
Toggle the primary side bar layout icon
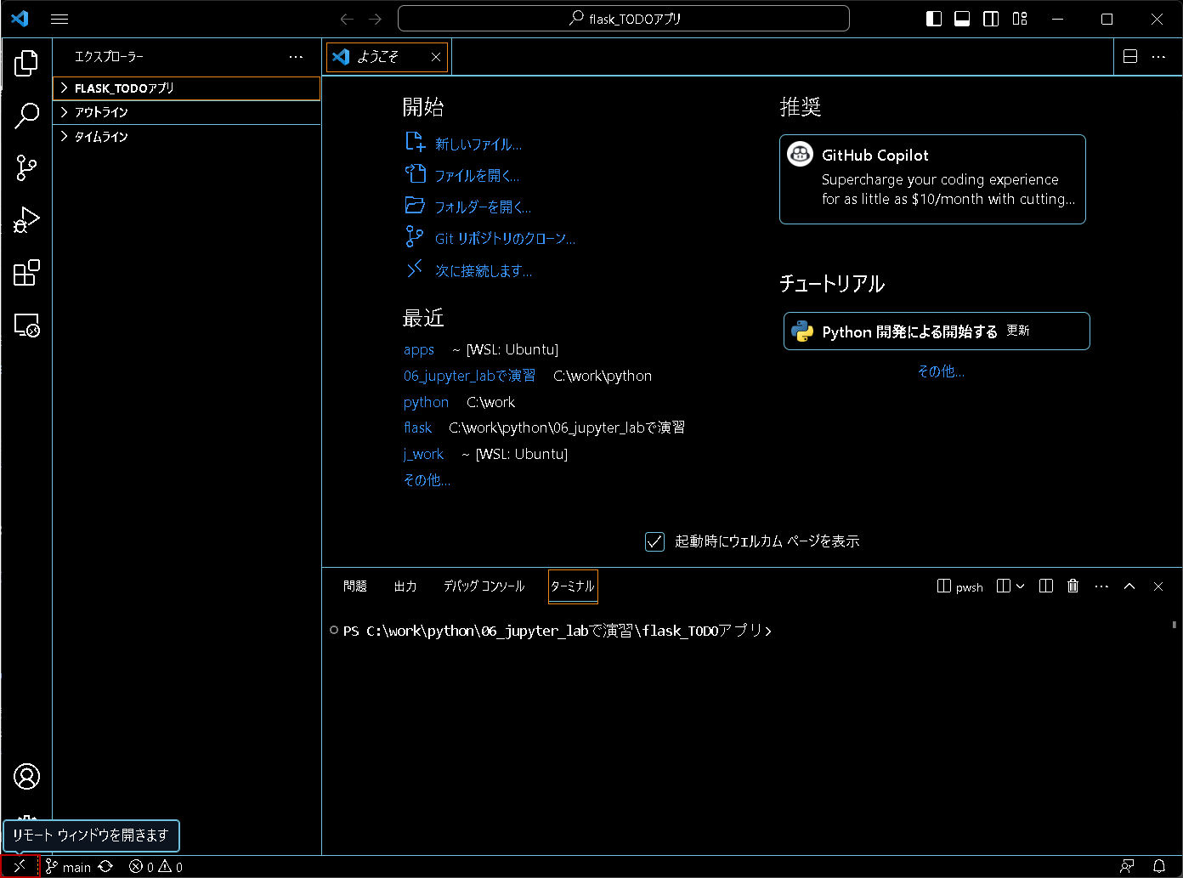934,19
